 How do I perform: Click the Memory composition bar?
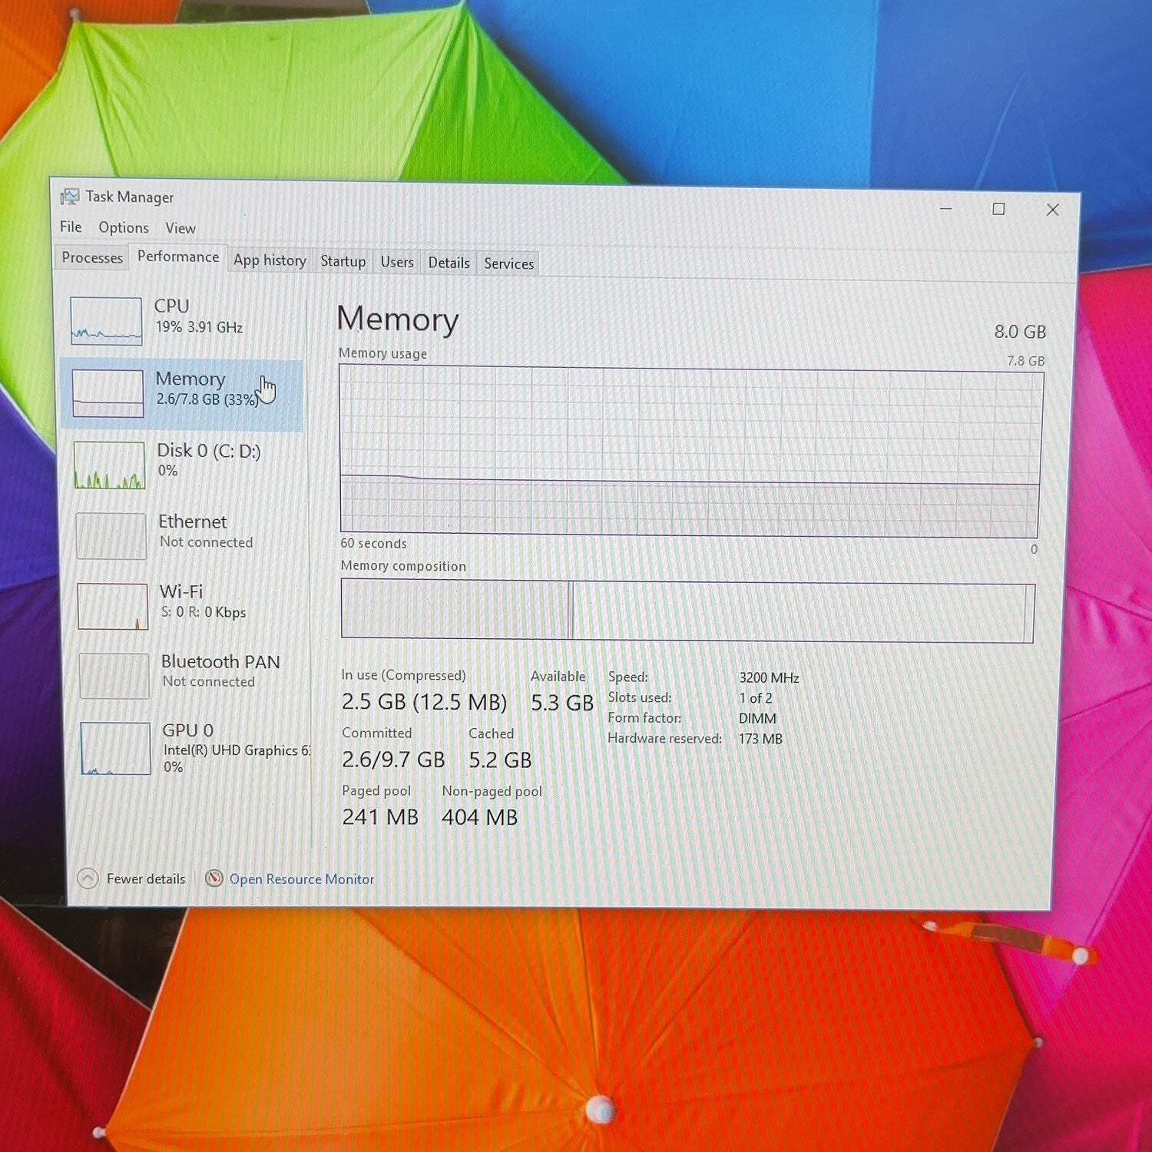click(x=688, y=611)
